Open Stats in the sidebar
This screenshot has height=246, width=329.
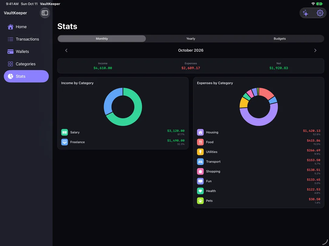point(26,76)
